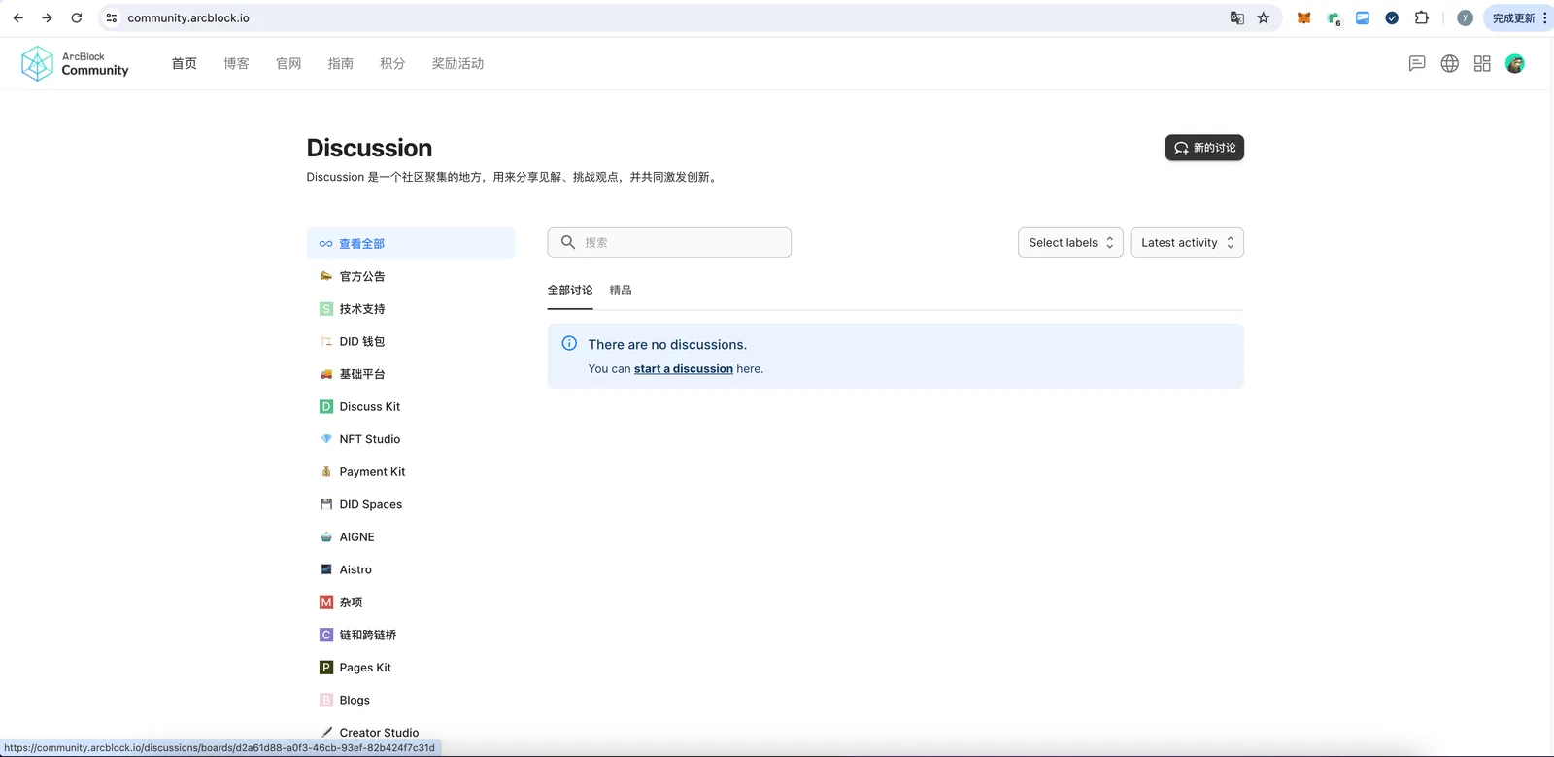Image resolution: width=1554 pixels, height=757 pixels.
Task: Go to the 首页 nav item
Action: click(x=185, y=63)
